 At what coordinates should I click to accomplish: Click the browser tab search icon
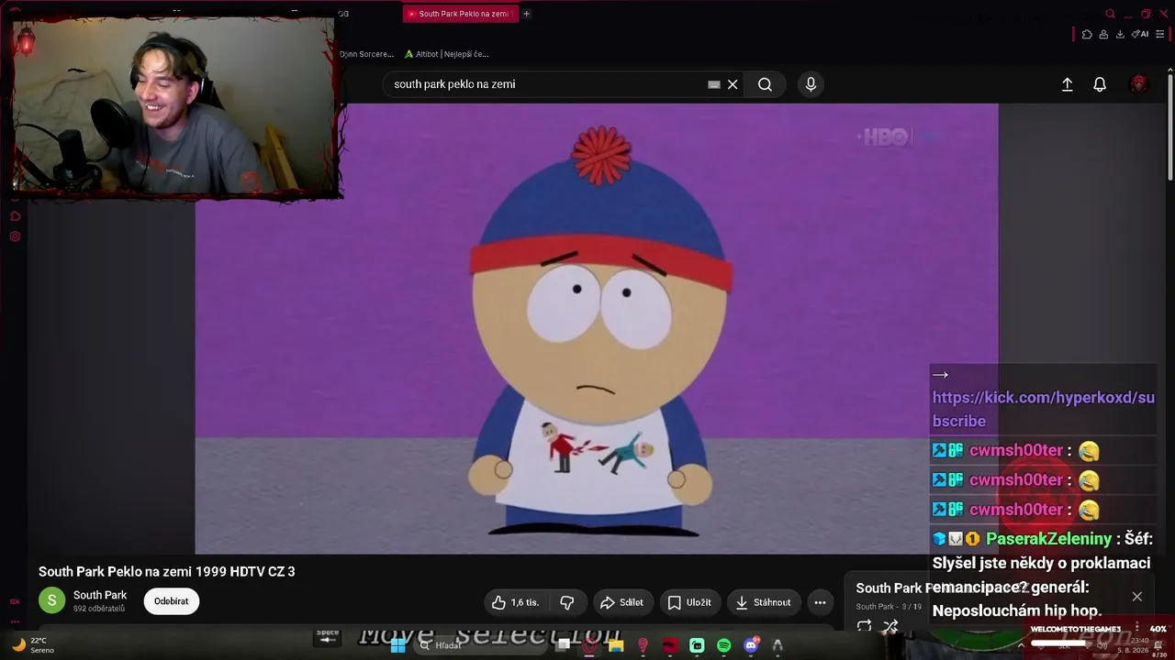[x=1110, y=14]
